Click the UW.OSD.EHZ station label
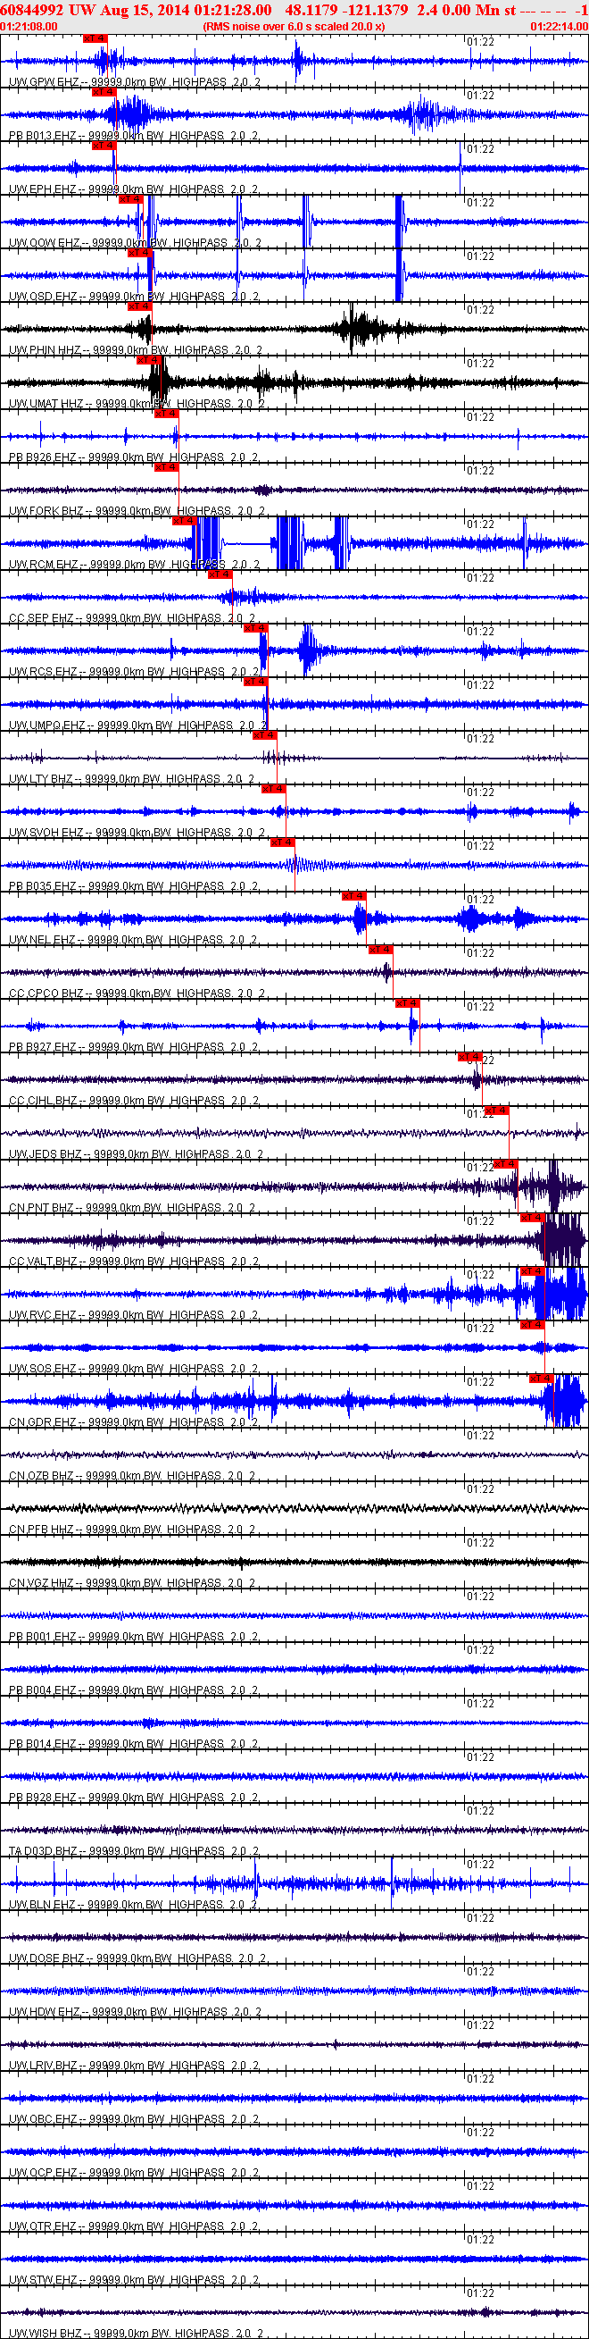 pyautogui.click(x=44, y=296)
